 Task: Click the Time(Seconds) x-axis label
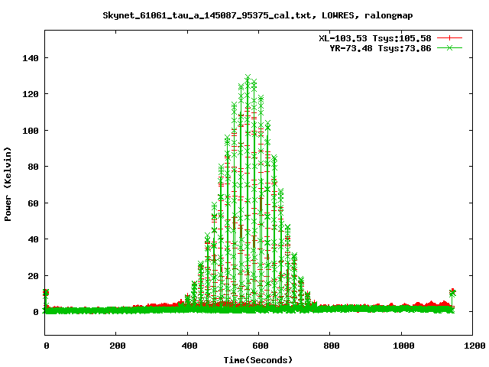click(258, 359)
